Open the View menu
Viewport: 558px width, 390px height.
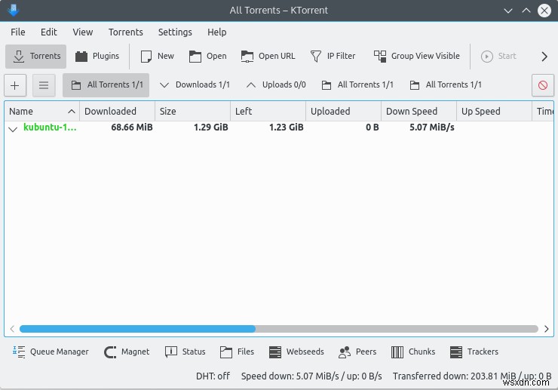click(82, 32)
